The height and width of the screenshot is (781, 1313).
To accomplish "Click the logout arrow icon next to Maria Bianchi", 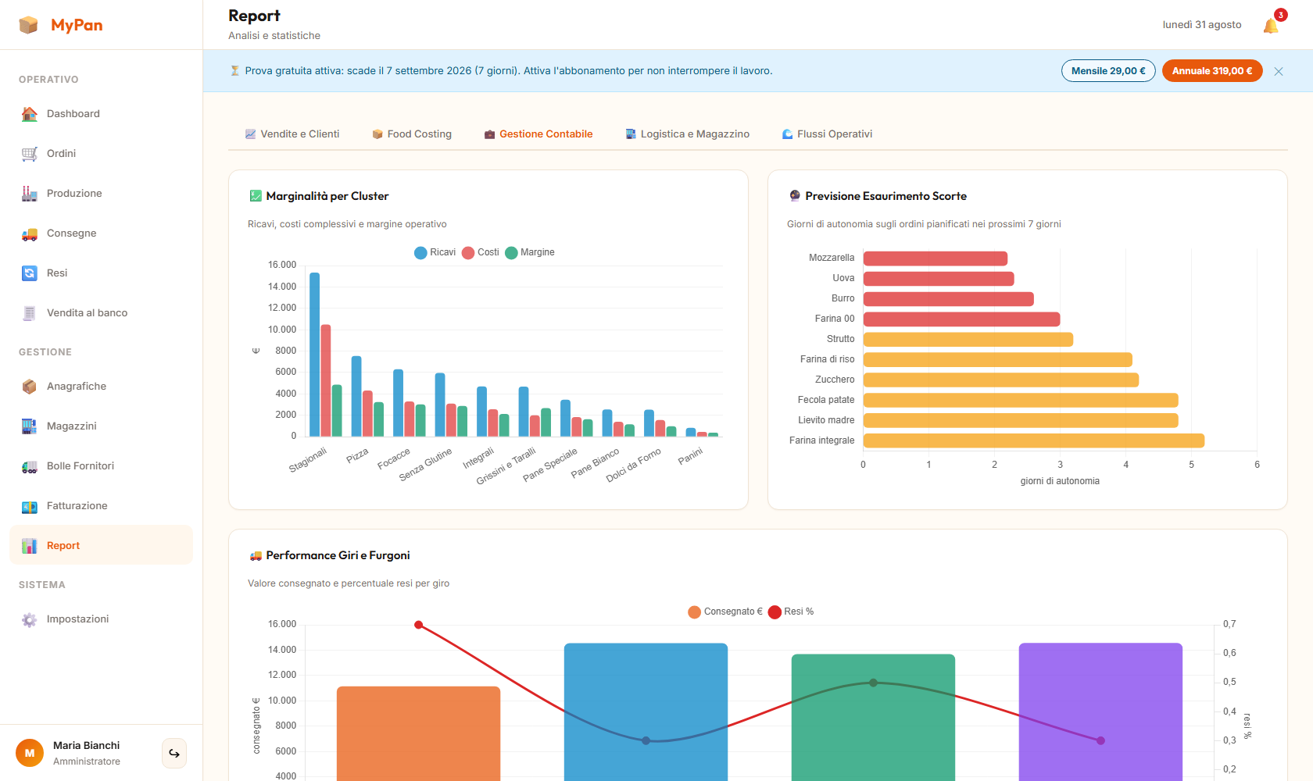I will [174, 754].
